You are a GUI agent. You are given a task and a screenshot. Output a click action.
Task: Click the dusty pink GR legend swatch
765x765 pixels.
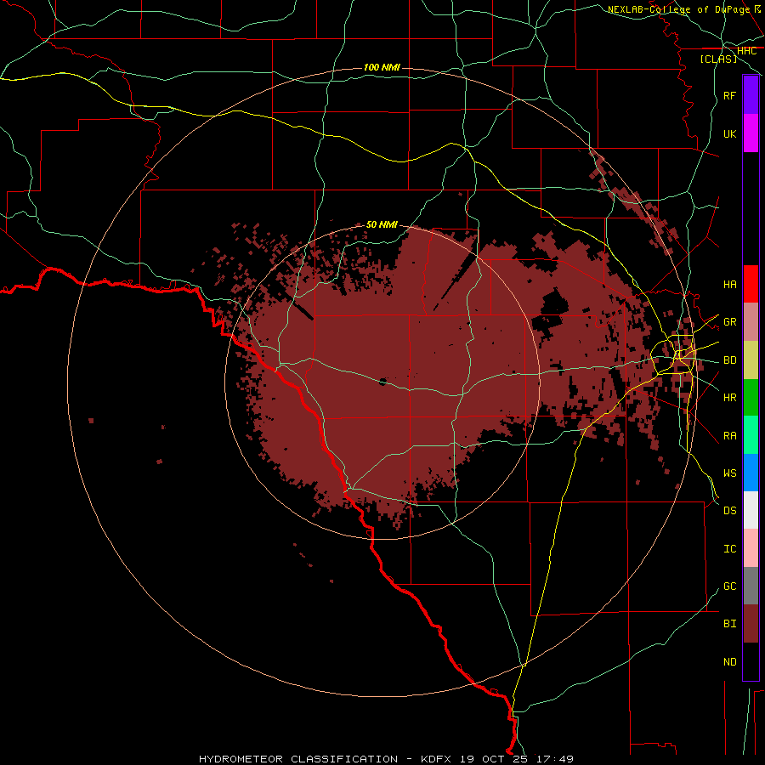coord(751,322)
